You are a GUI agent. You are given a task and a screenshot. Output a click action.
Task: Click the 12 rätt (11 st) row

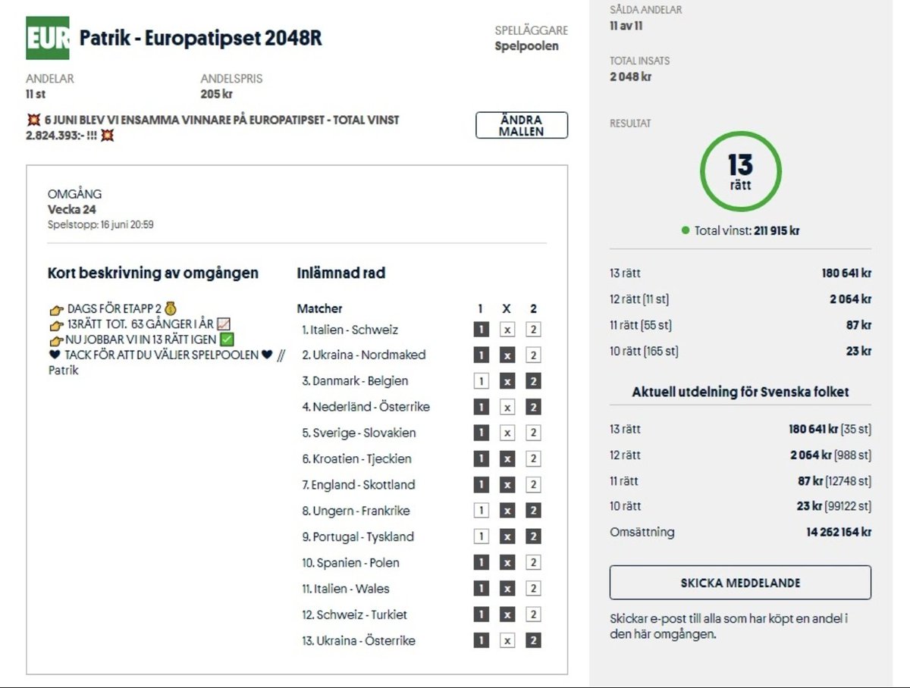(x=740, y=299)
